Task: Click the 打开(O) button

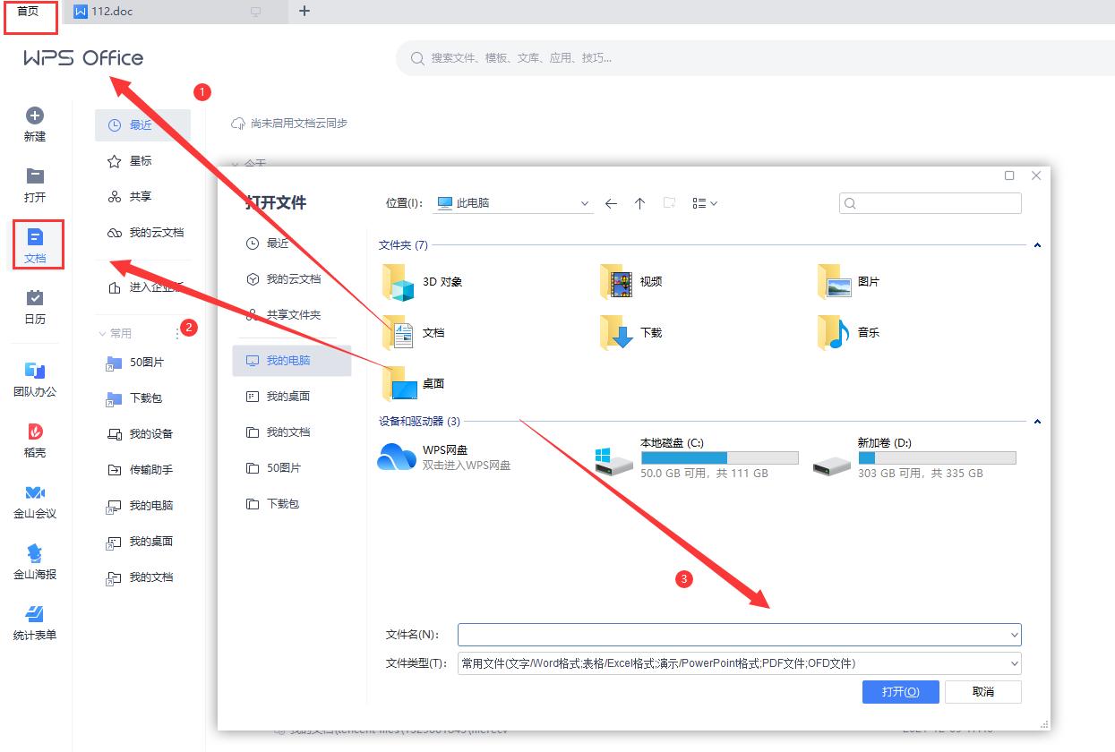Action: point(900,692)
